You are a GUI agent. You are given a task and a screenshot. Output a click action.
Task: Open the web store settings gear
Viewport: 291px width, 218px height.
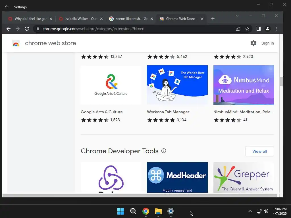coord(253,43)
